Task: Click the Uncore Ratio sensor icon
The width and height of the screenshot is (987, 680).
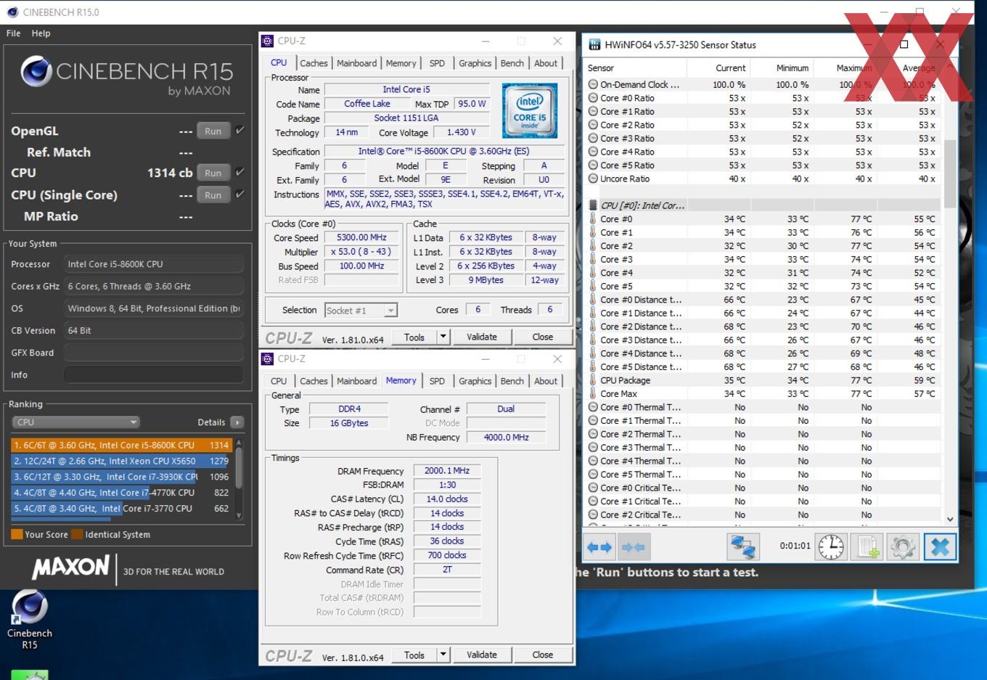Action: pos(593,179)
